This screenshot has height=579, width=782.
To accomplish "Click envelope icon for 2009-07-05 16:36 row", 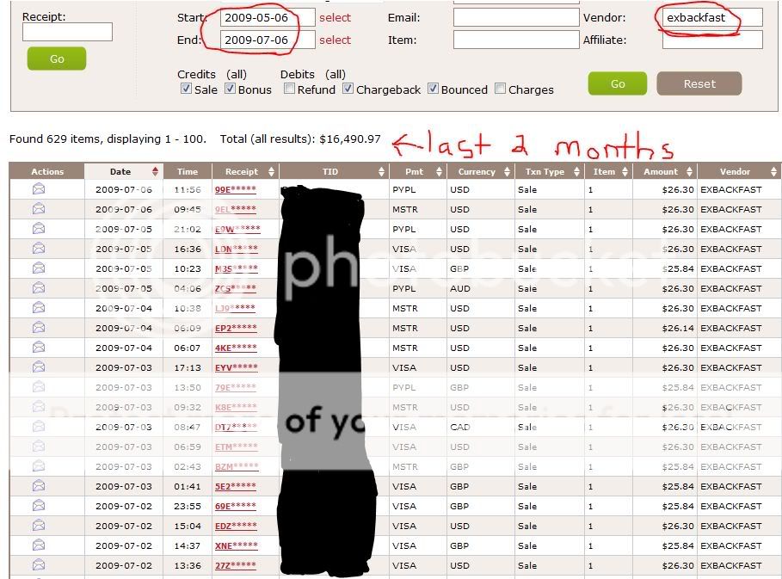I will click(x=39, y=249).
